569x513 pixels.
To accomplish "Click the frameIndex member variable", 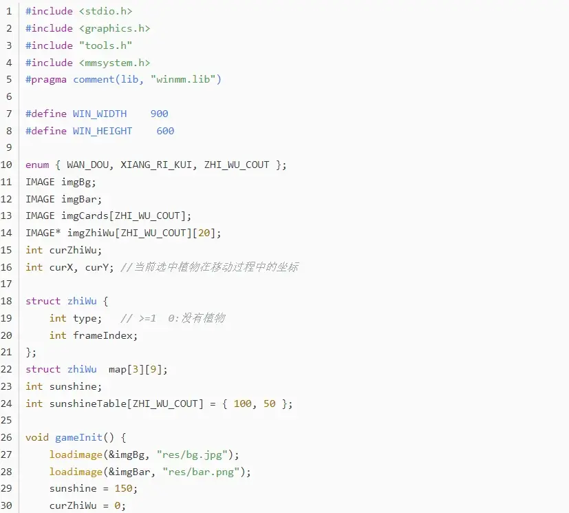I will [x=105, y=335].
